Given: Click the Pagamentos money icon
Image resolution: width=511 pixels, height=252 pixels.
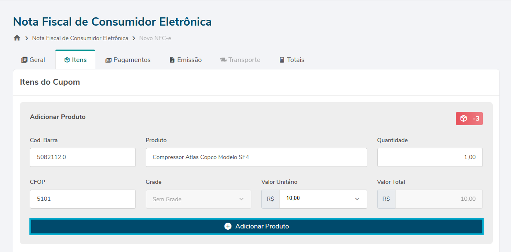Looking at the screenshot, I should [x=108, y=60].
